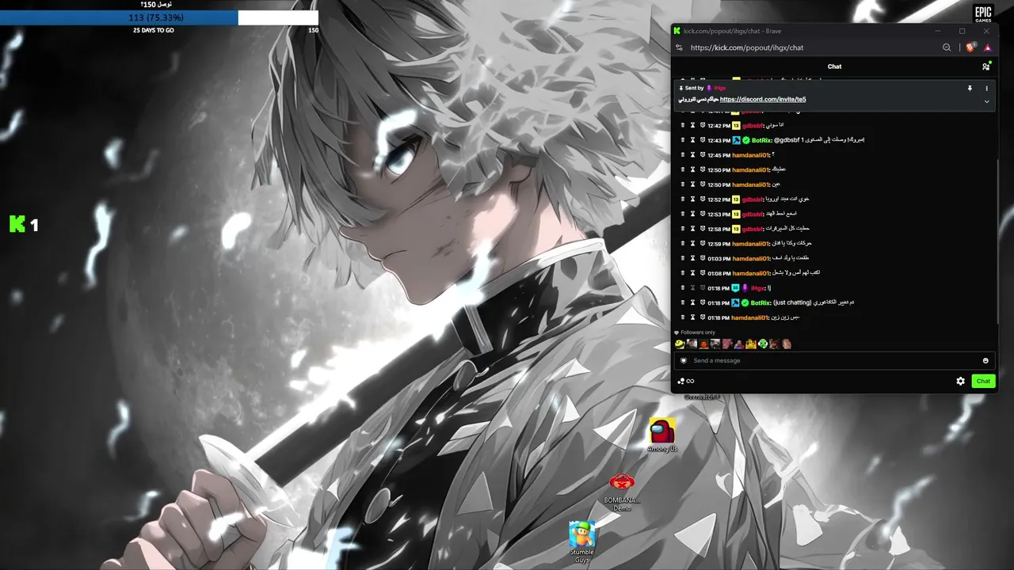Viewport: 1014px width, 570px height.
Task: Unpin the pinned message with the pin icon
Action: [x=970, y=88]
